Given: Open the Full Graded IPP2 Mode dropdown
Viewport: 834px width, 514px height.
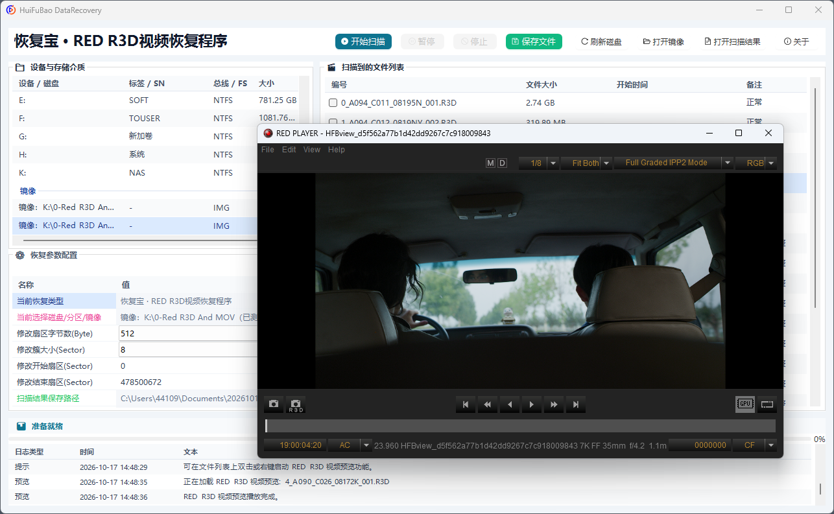Looking at the screenshot, I should pos(674,163).
